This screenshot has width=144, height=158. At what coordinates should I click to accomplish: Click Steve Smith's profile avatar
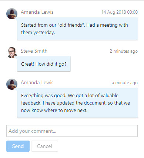click(12, 53)
